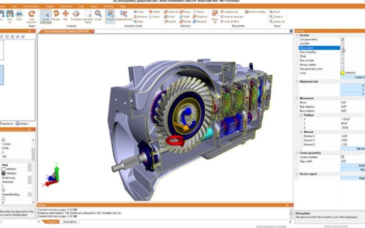The image size is (365, 228).
Task: Click the Fit all zoom icon
Action: (x=275, y=12)
